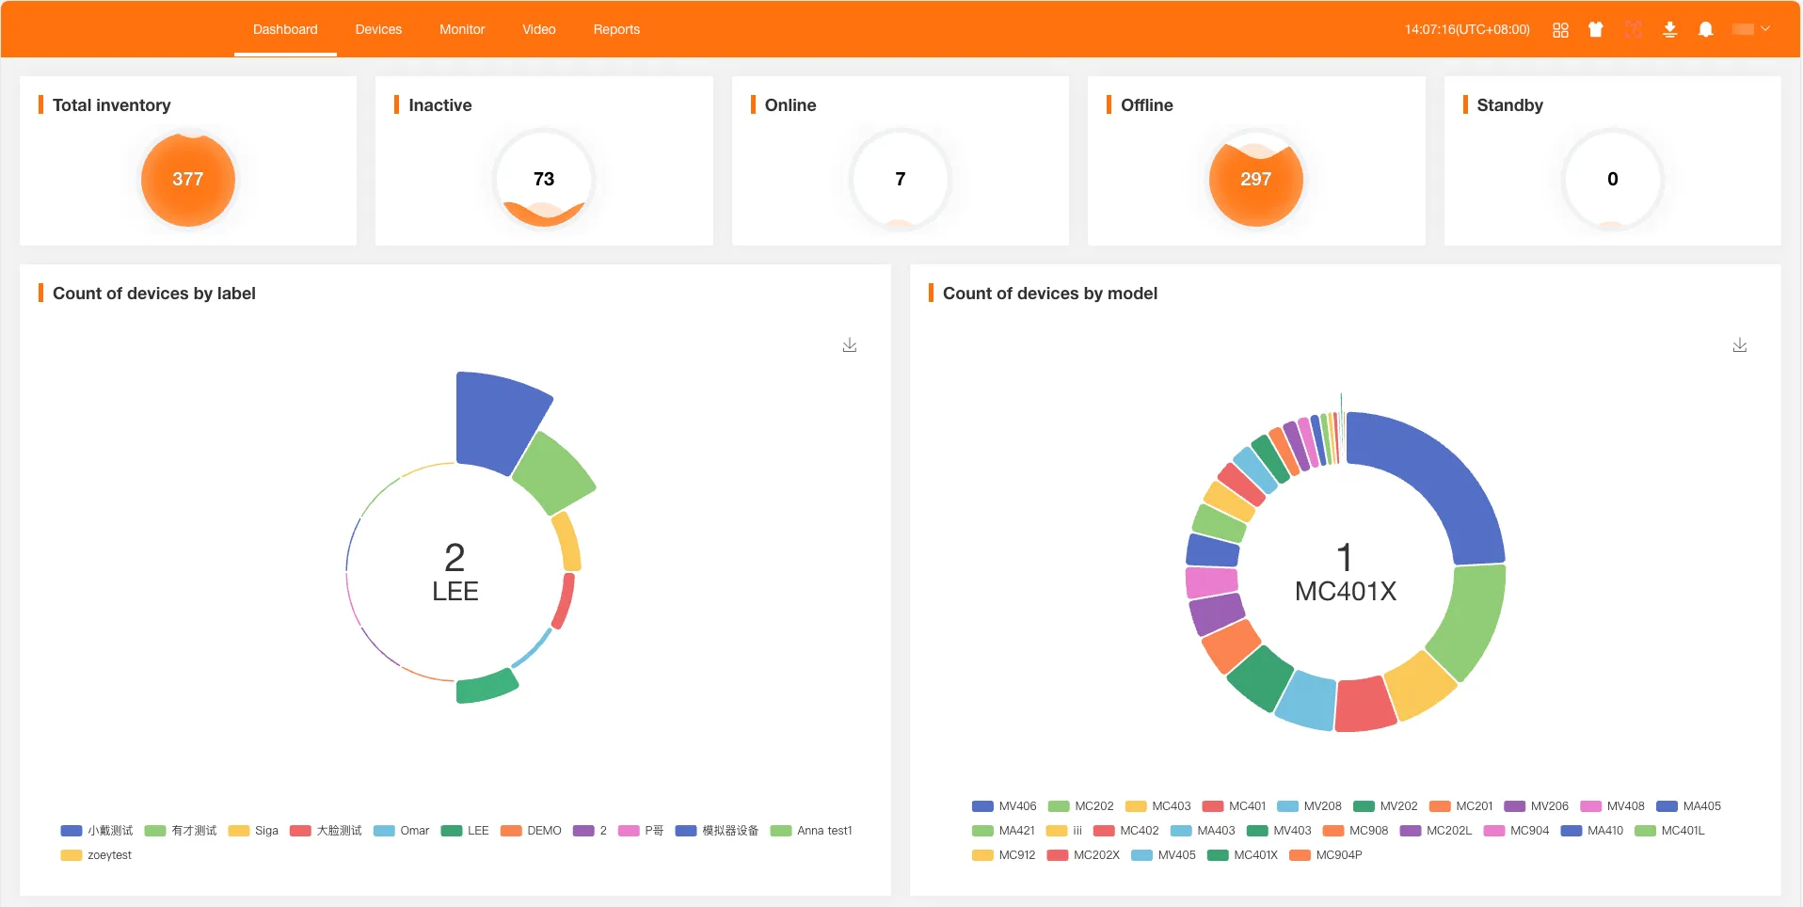Open the notifications bell
Viewport: 1803px width, 907px height.
coord(1705,30)
